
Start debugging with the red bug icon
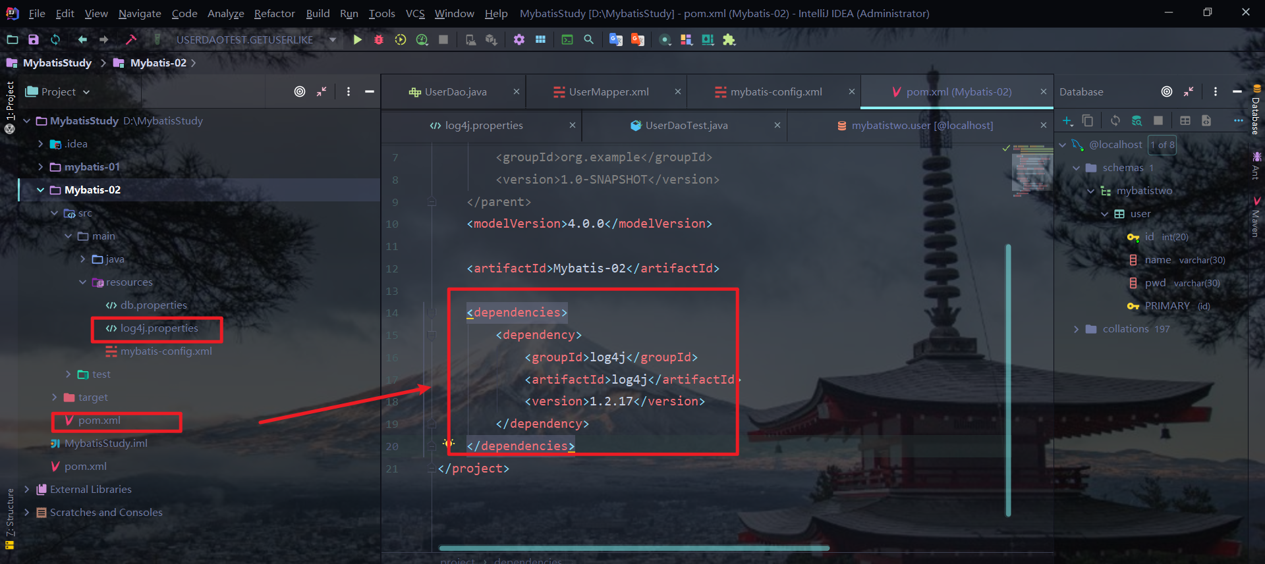click(379, 39)
